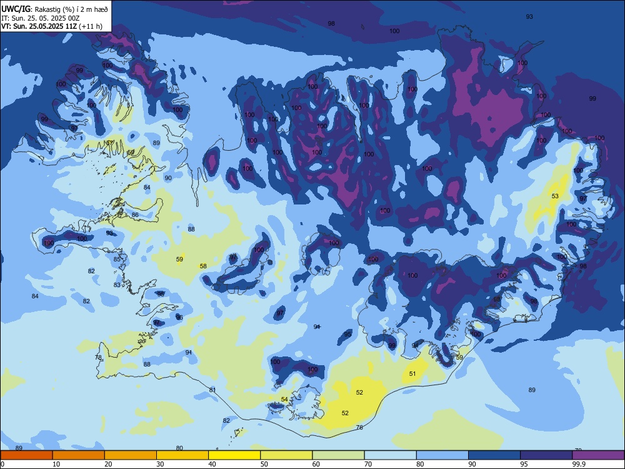Click the 'IT: Sun. 25. 05. 2025 00Z' line
The height and width of the screenshot is (469, 625).
coord(41,18)
